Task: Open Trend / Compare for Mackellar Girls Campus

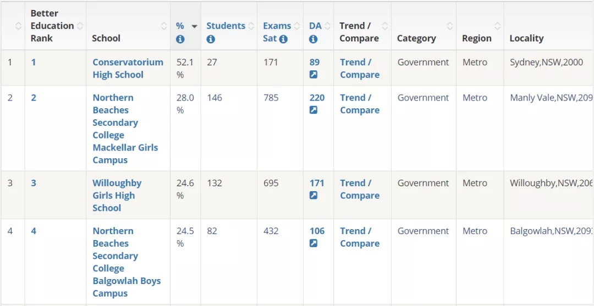Action: point(360,104)
